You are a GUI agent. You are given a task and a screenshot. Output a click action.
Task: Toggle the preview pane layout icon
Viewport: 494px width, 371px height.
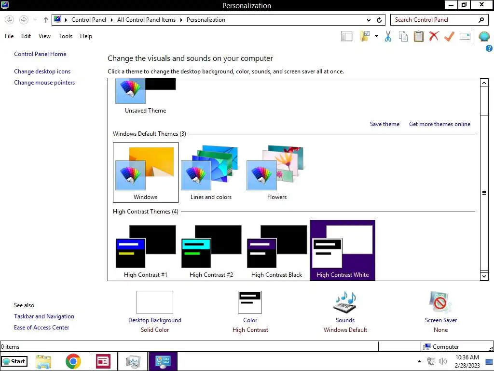click(x=346, y=36)
